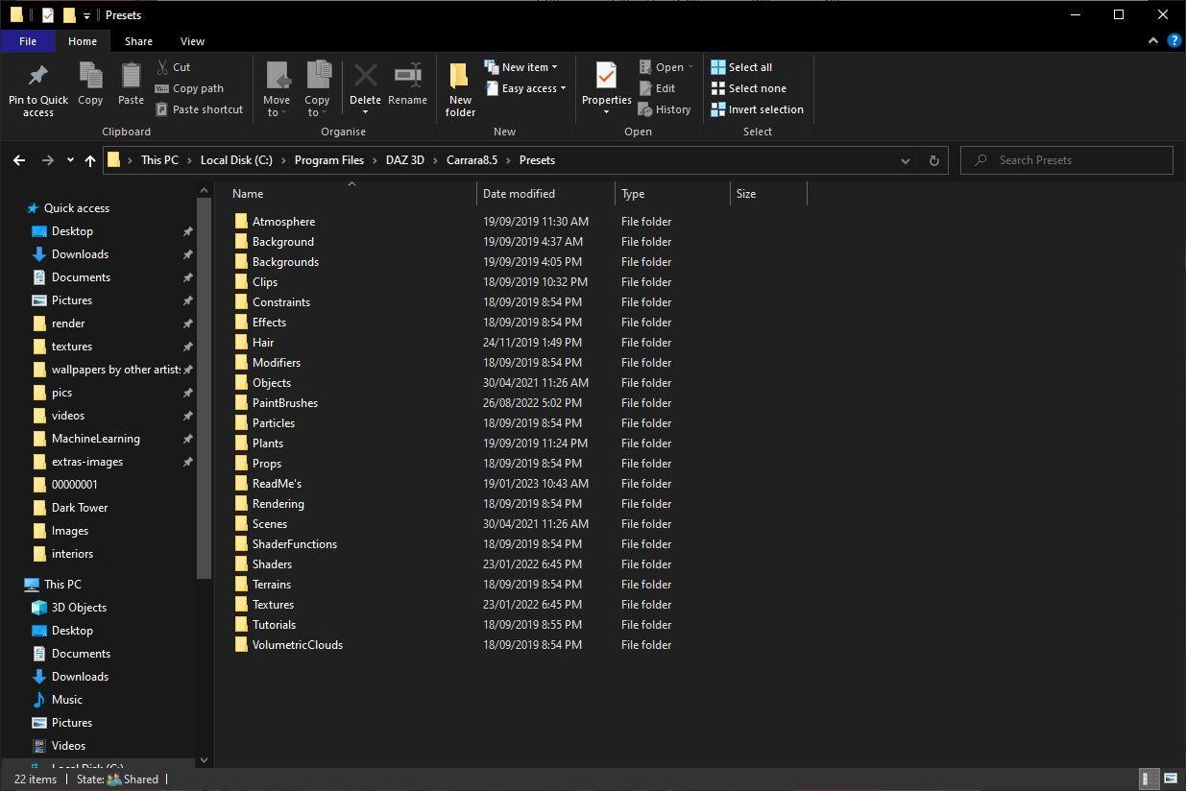Open the Easy access dropdown
This screenshot has height=791, width=1186.
[525, 88]
